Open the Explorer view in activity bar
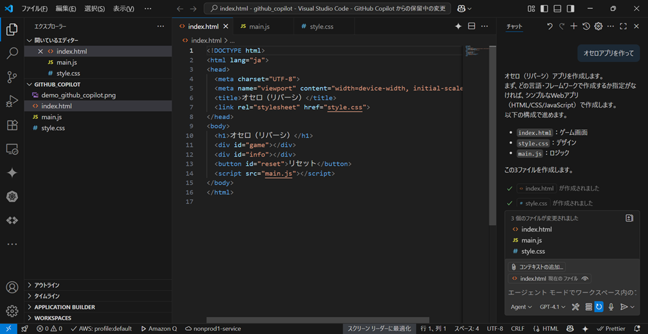 [x=12, y=29]
